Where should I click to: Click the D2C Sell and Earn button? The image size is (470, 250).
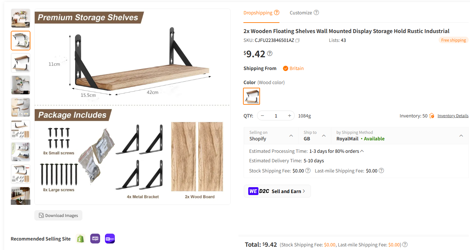click(277, 191)
